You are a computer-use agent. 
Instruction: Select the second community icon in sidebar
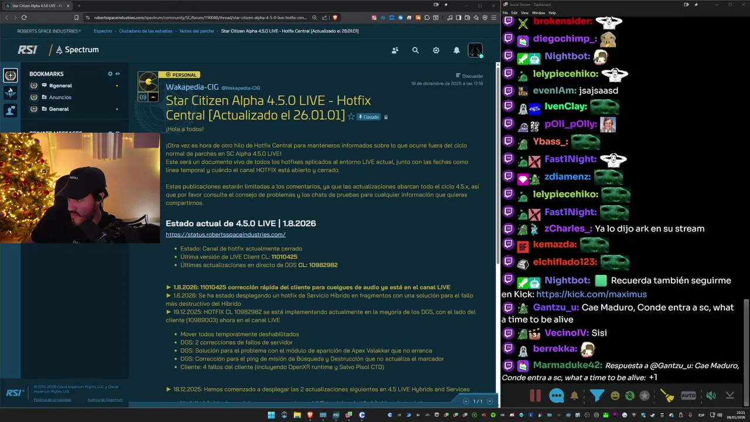pyautogui.click(x=10, y=93)
